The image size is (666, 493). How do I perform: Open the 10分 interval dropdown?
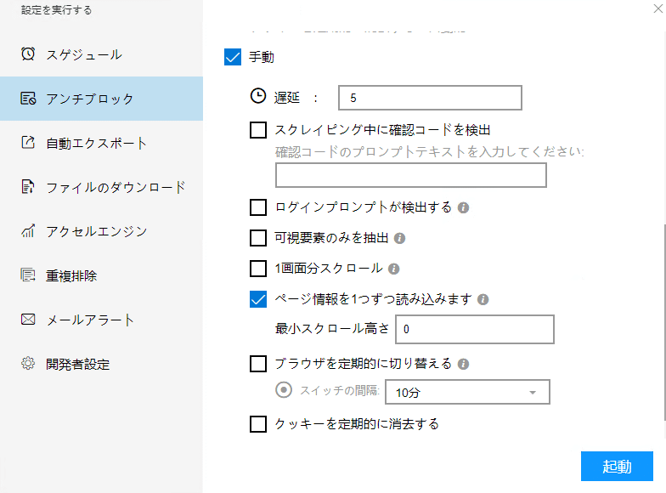click(467, 392)
